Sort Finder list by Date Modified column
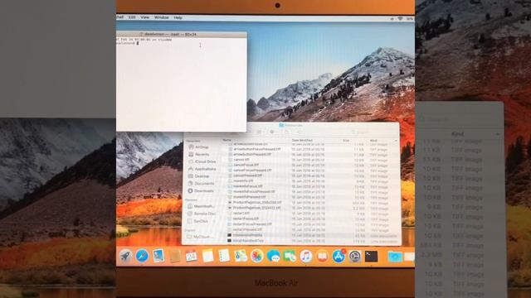 [x=302, y=140]
